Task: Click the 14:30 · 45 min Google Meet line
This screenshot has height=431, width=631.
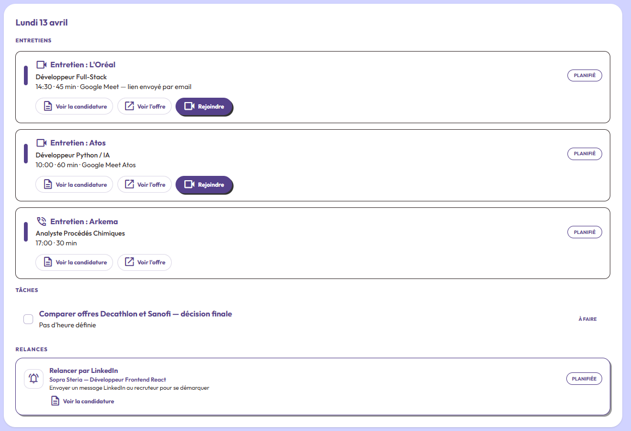Action: click(114, 87)
